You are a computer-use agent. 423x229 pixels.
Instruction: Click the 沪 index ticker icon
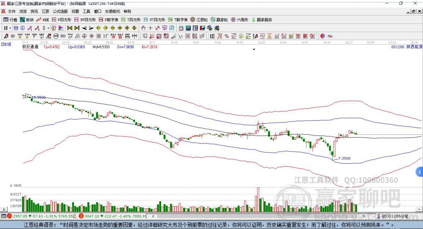click(10, 216)
